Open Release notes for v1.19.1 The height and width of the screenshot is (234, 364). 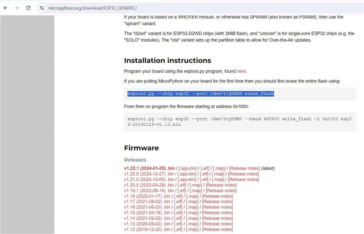221,191
